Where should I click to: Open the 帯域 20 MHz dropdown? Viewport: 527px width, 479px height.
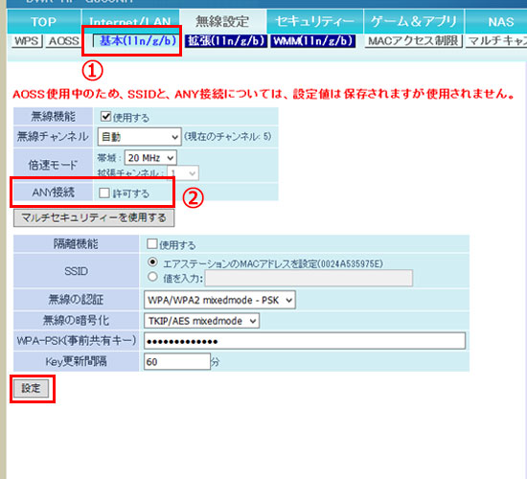(150, 158)
